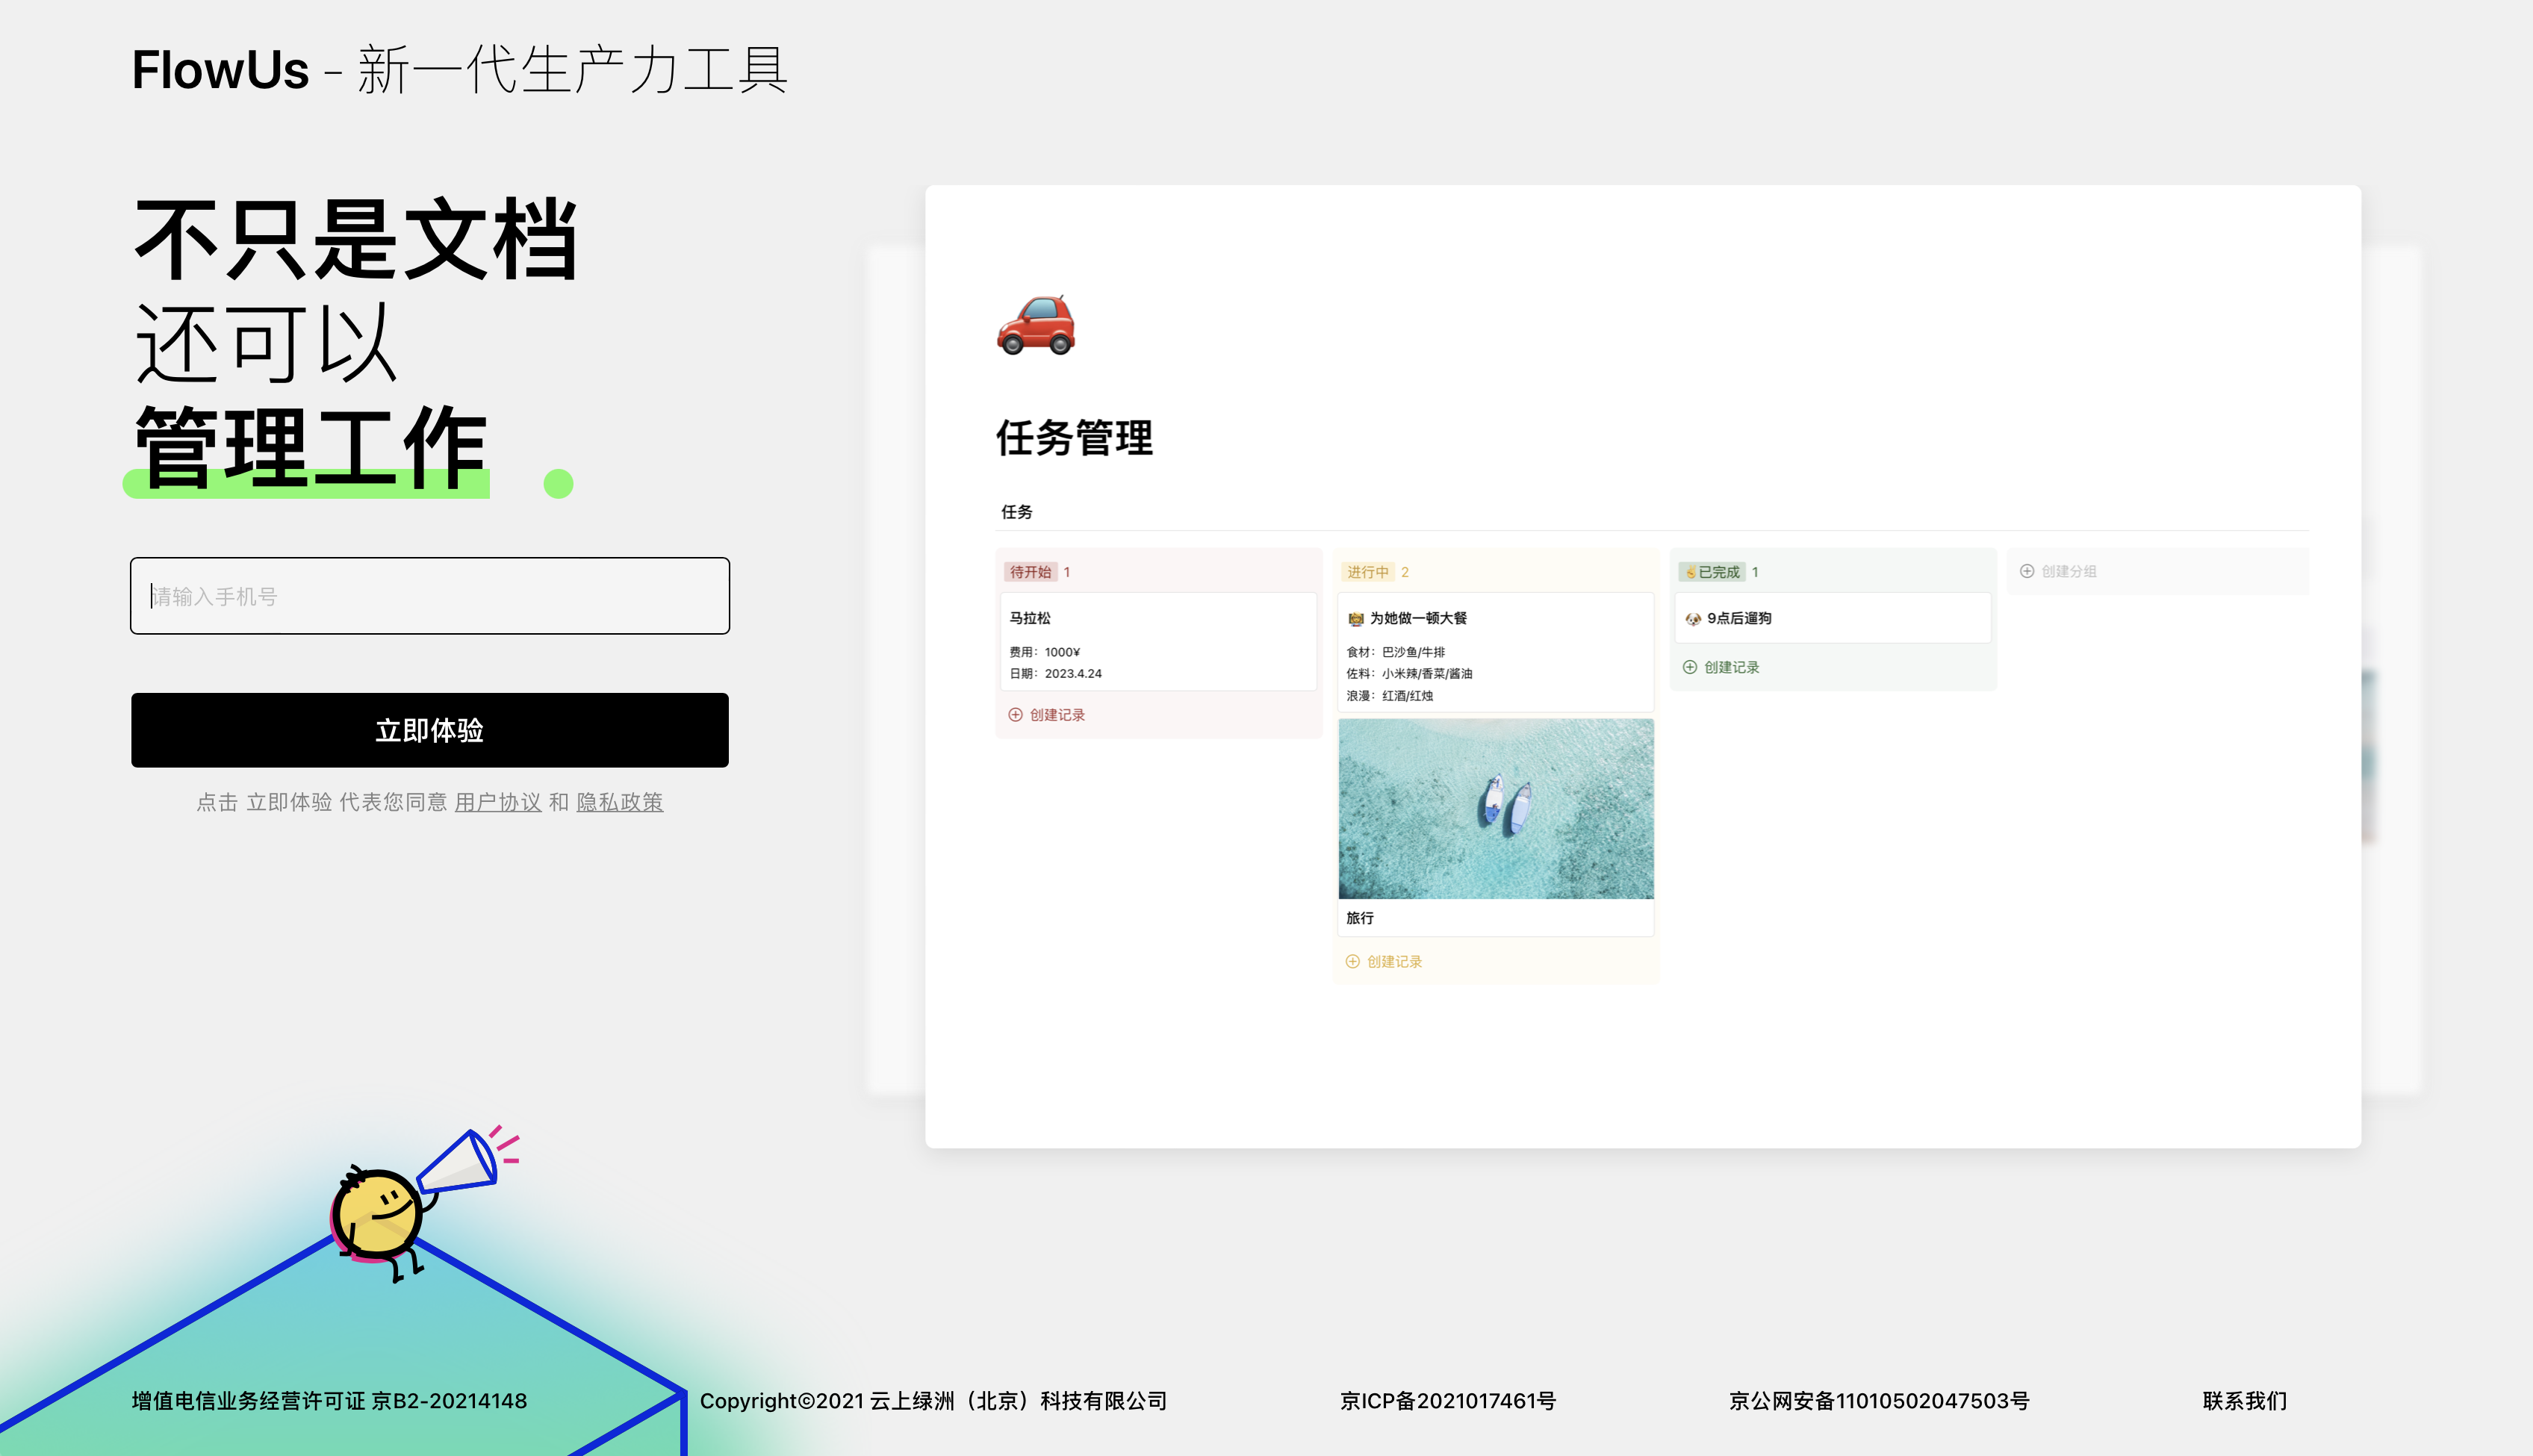
Task: Click the 联系我们 footer link
Action: point(2245,1401)
